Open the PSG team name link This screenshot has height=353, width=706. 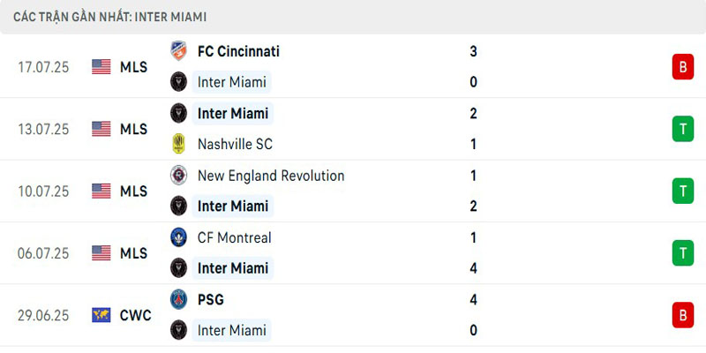pos(211,299)
